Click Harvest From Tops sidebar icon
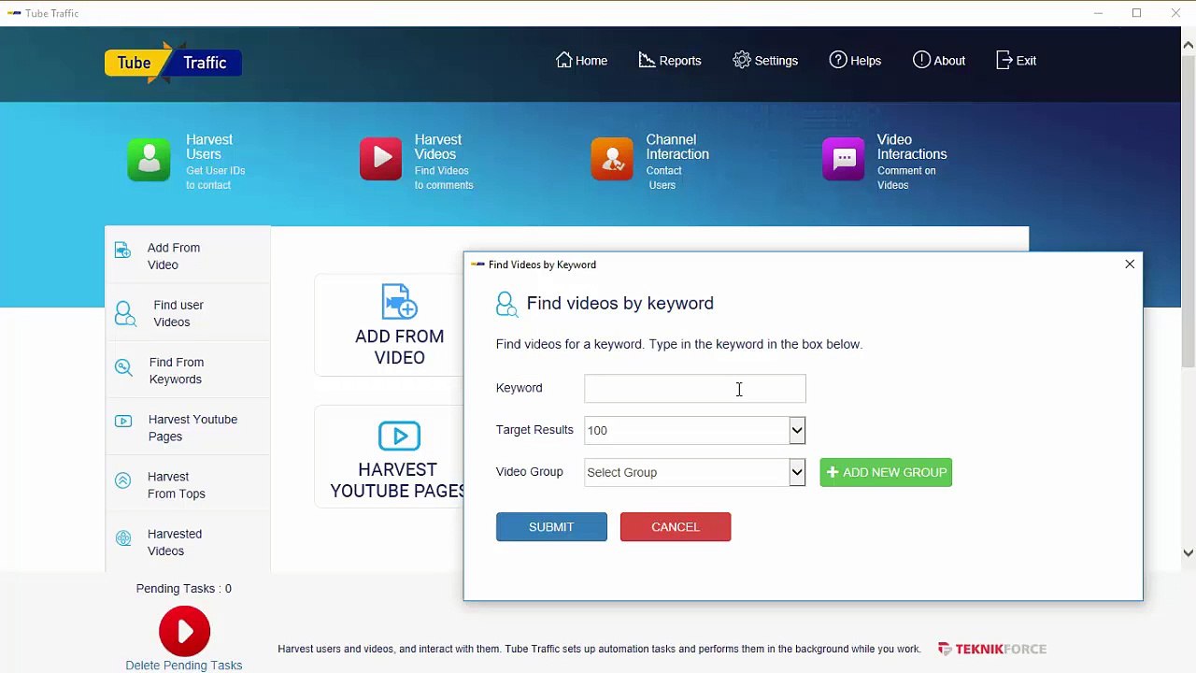This screenshot has height=673, width=1196. click(122, 480)
